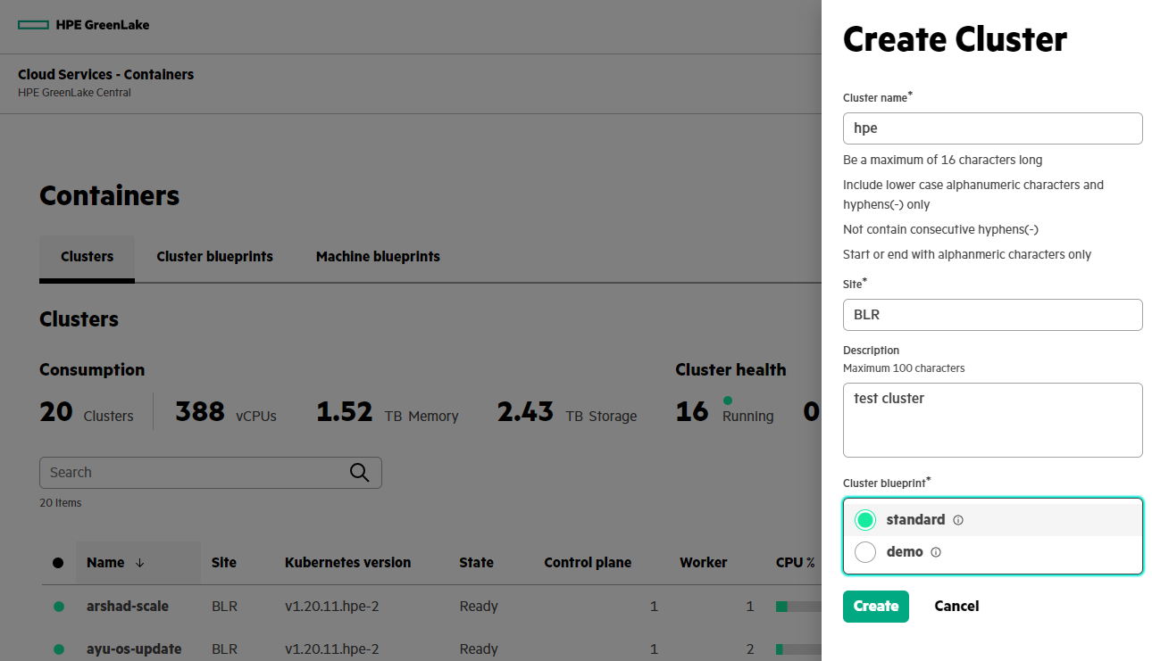Viewport: 1152px width, 661px height.
Task: Click the "HPE GreenLake Central" subtitle
Action: pyautogui.click(x=74, y=93)
